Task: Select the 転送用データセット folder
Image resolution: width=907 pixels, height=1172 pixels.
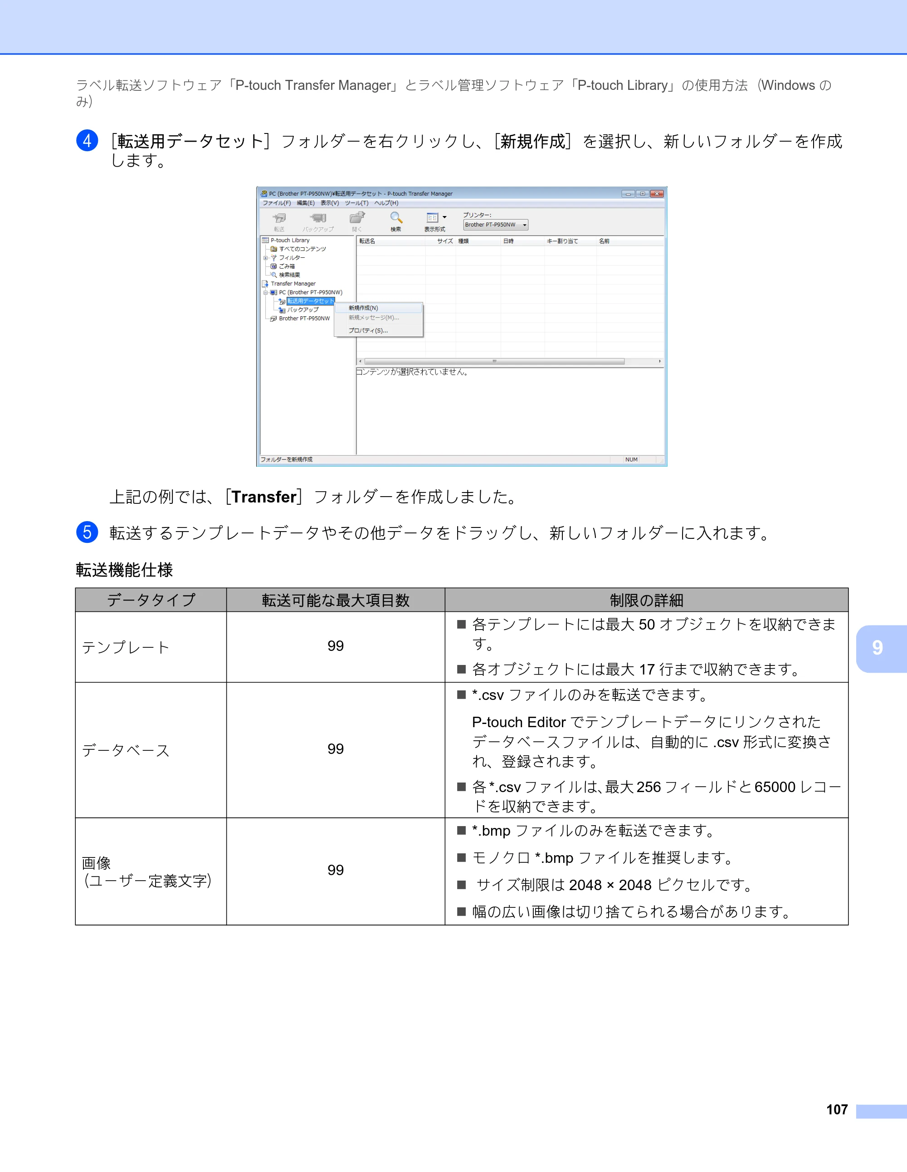Action: coord(310,301)
